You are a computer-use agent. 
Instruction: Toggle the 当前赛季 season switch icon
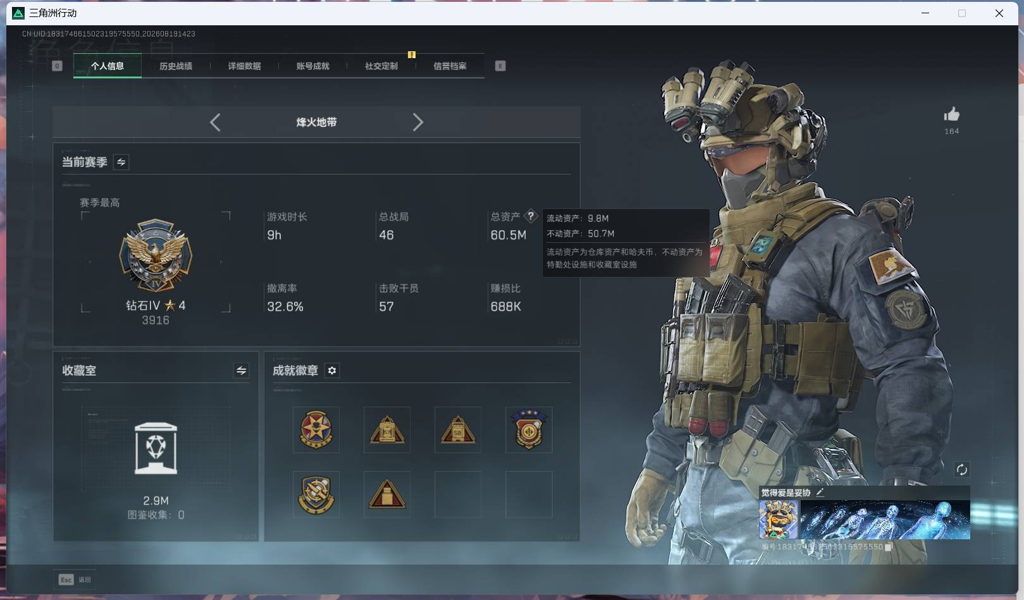[121, 162]
